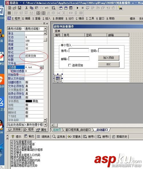Click the ellipsis button beside 过滤器 value

pyautogui.click(x=41, y=67)
